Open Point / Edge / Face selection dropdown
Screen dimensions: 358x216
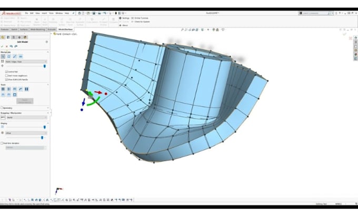[x=26, y=61]
